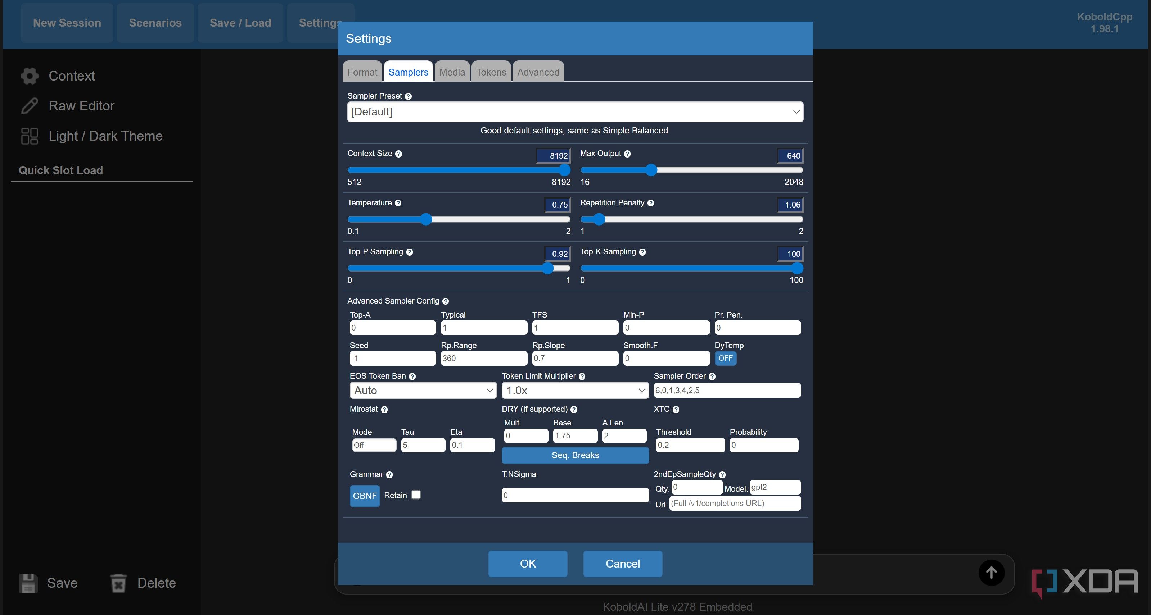Open the Grammar help icon
Image resolution: width=1151 pixels, height=615 pixels.
(389, 475)
